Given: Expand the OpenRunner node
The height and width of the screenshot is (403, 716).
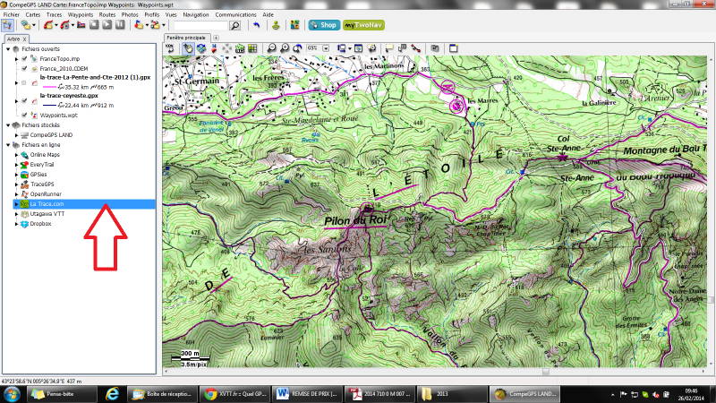Looking at the screenshot, I should click(x=16, y=194).
